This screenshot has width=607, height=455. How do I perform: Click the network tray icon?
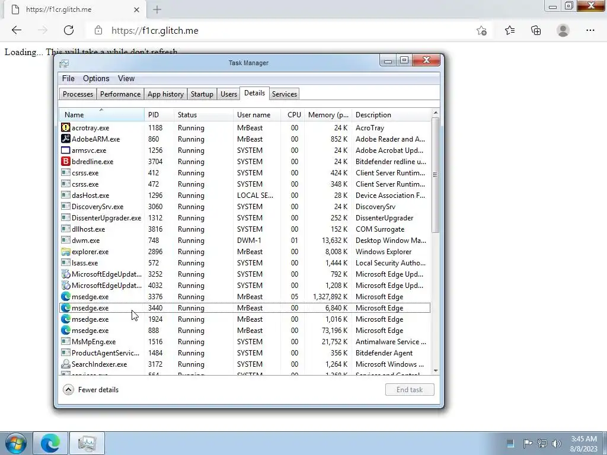(x=542, y=443)
